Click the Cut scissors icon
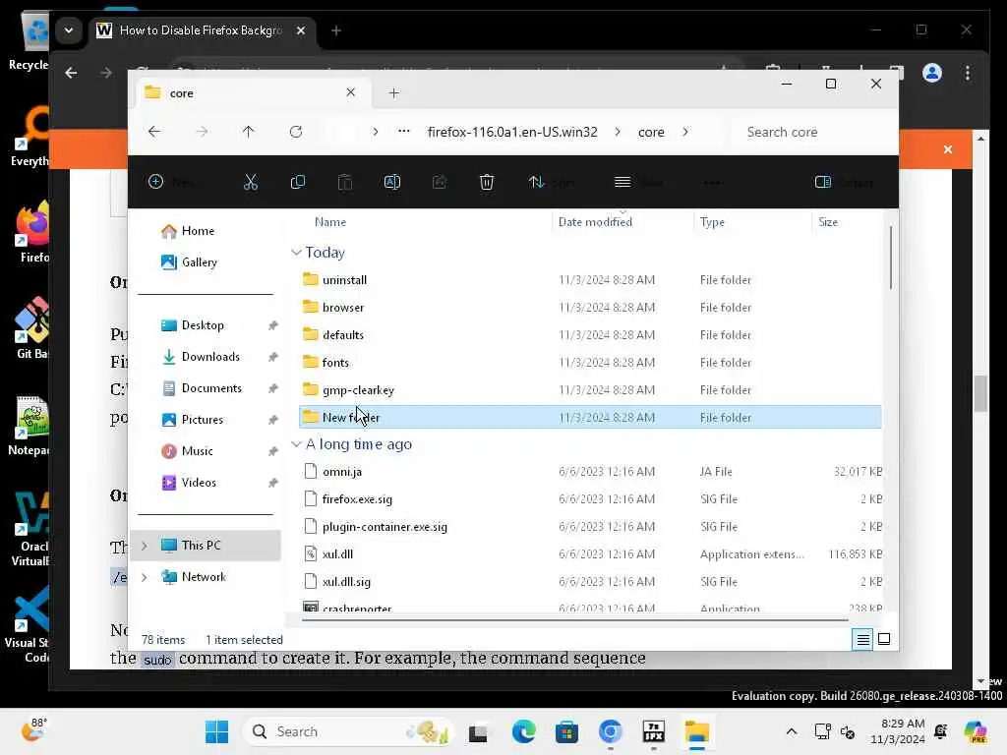Image resolution: width=1007 pixels, height=755 pixels. pyautogui.click(x=251, y=182)
